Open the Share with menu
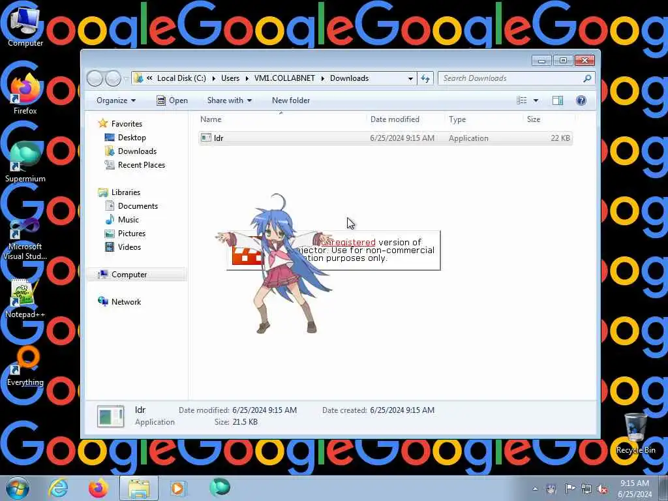Screen dimensions: 668x501 (229, 100)
